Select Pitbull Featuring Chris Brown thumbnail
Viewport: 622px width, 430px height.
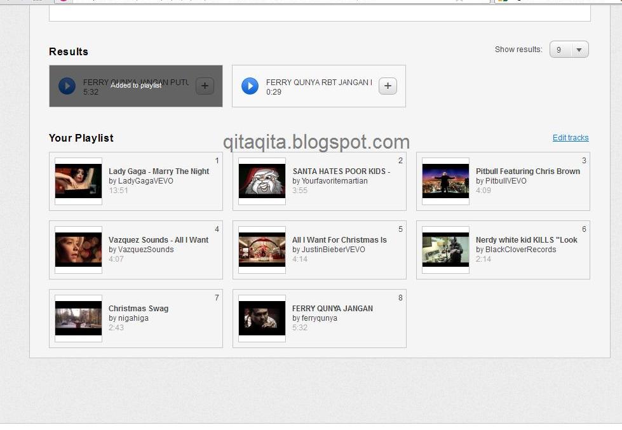(x=445, y=181)
